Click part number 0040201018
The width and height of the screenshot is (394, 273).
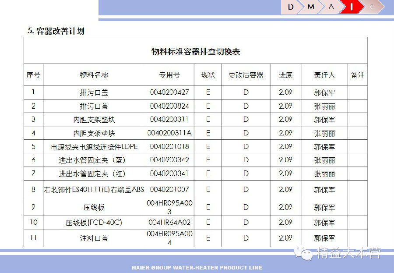169,146
